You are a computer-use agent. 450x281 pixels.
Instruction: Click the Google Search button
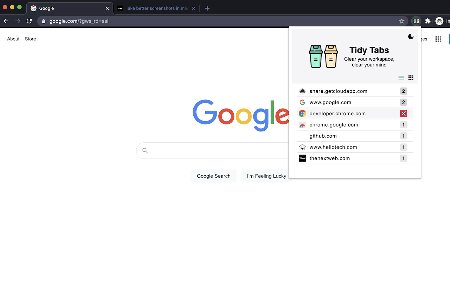click(x=214, y=176)
